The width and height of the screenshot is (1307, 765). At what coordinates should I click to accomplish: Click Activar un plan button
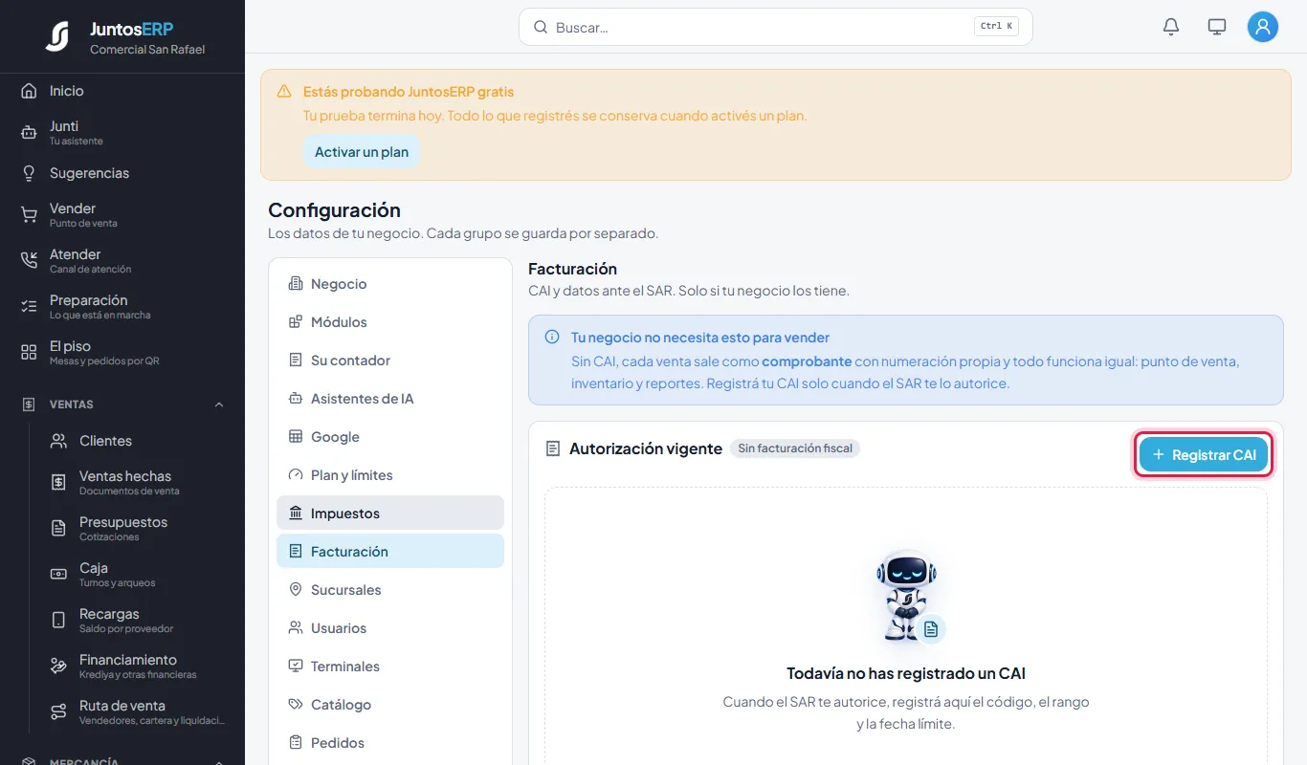click(x=362, y=152)
